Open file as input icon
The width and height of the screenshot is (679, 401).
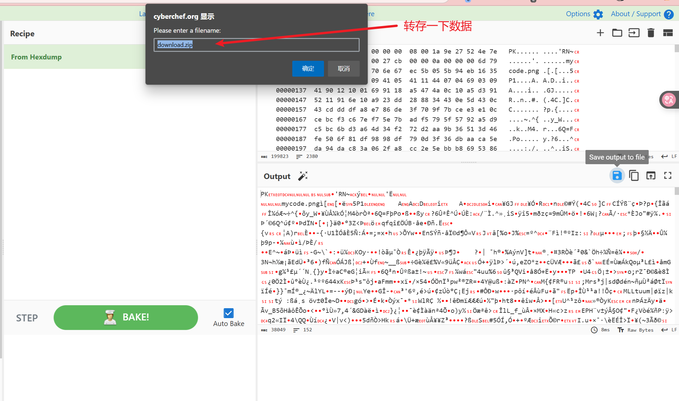point(634,33)
